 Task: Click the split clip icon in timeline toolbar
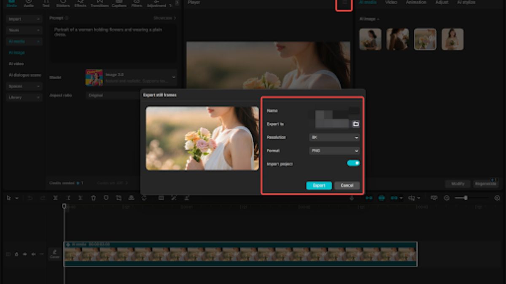click(55, 198)
